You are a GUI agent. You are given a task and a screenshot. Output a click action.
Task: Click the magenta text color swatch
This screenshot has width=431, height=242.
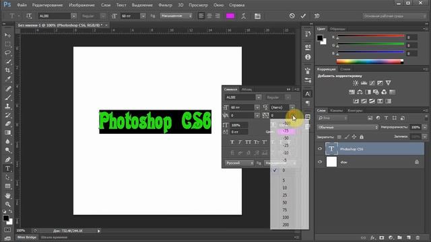click(230, 16)
